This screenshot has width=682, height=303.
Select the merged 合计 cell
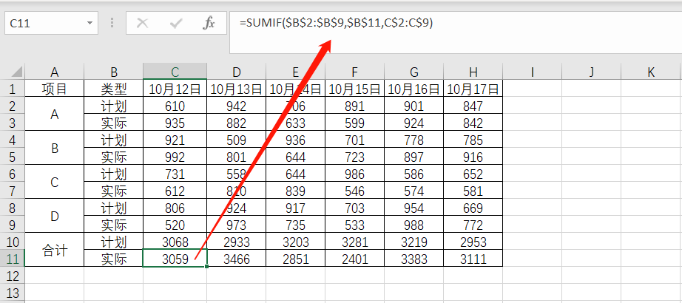(55, 250)
